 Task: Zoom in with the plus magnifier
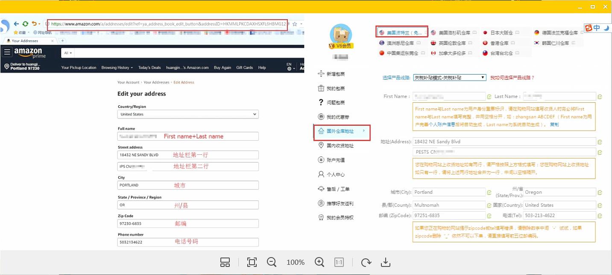coord(319,262)
